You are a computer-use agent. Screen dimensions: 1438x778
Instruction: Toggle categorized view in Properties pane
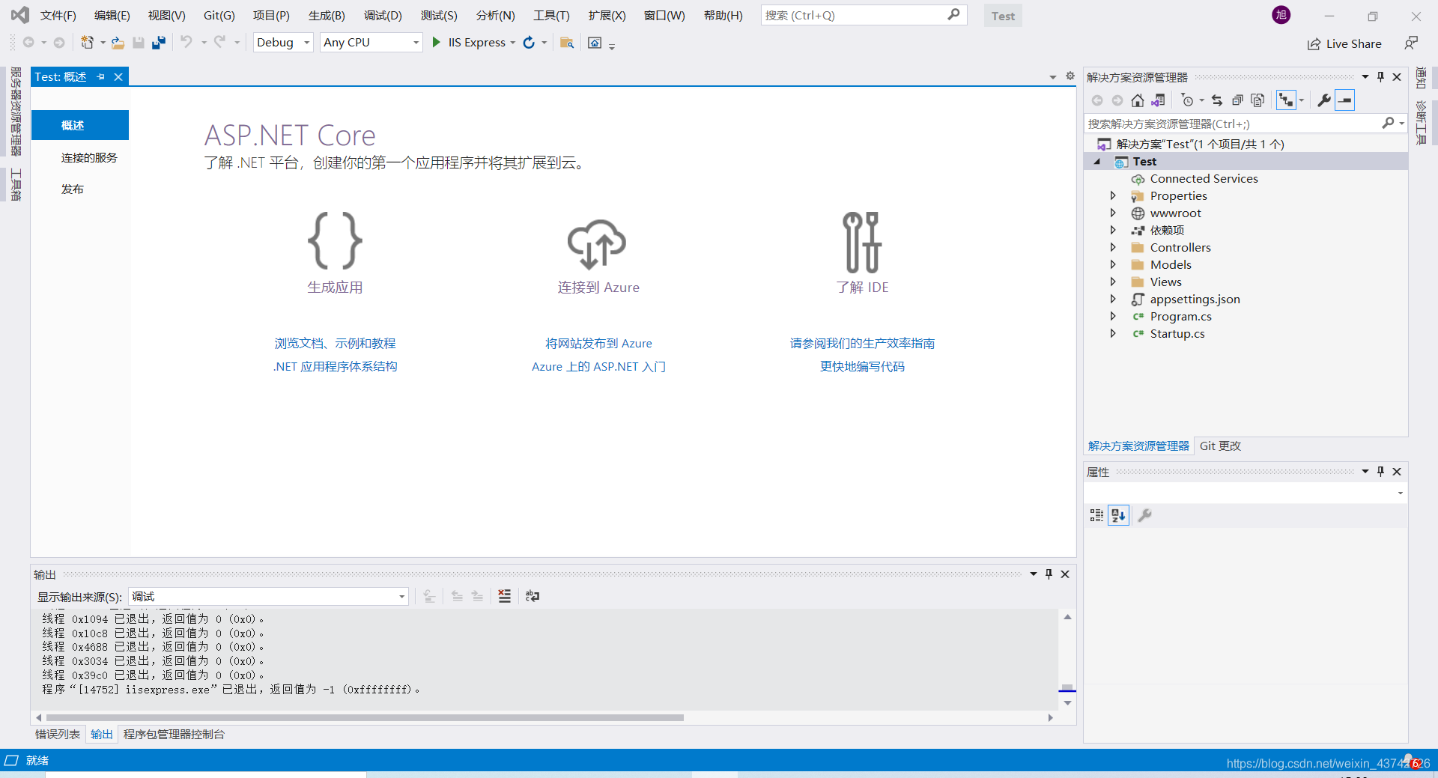pyautogui.click(x=1096, y=515)
